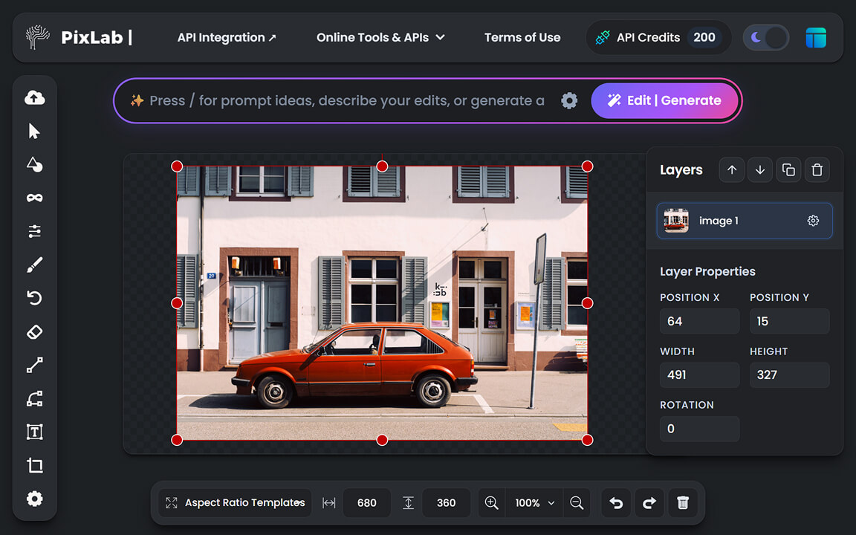Click the cloud upload icon
This screenshot has width=856, height=535.
[x=34, y=97]
